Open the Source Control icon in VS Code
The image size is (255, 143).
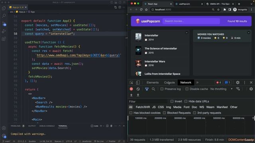(4, 24)
